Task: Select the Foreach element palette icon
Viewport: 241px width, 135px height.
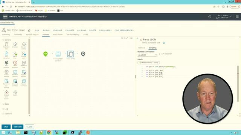Action: (x=24, y=73)
